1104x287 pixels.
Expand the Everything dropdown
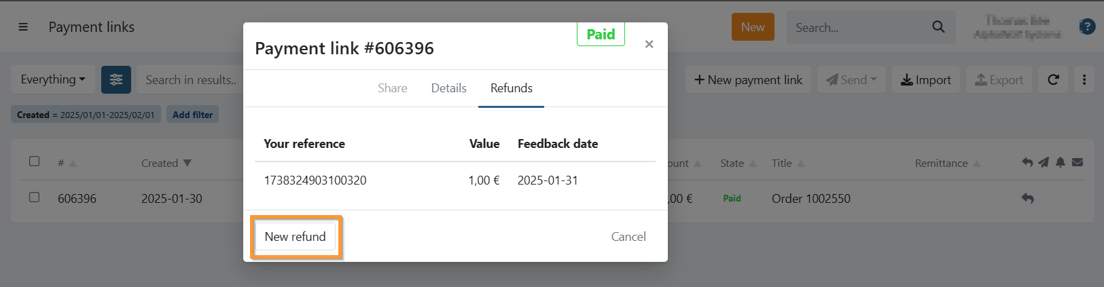[x=53, y=80]
